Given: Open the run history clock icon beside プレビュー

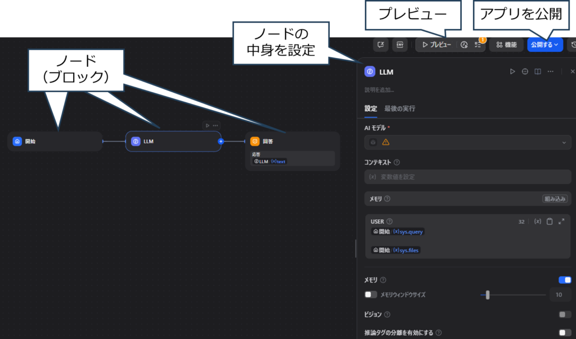Looking at the screenshot, I should pyautogui.click(x=464, y=44).
